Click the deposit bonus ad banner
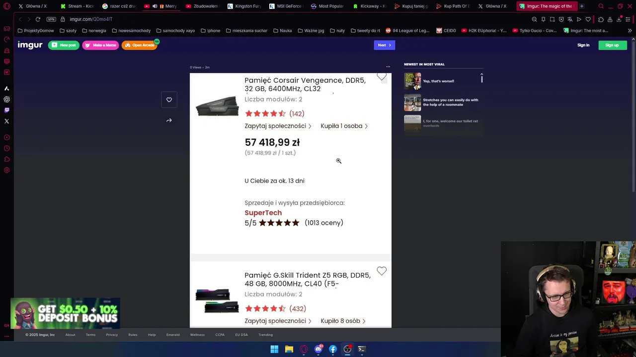The image size is (636, 357). pyautogui.click(x=65, y=313)
